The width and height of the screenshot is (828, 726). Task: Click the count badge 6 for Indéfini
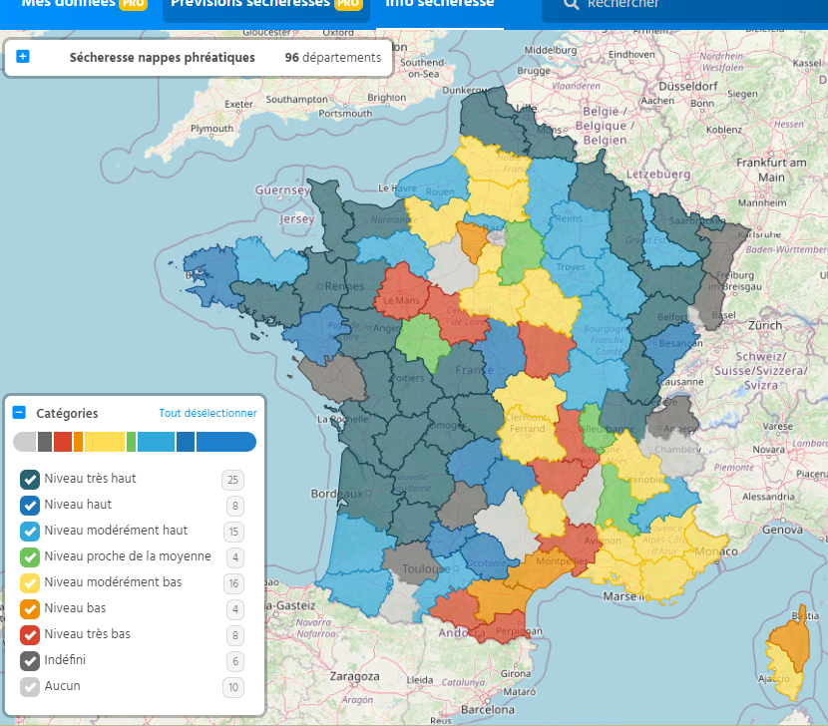(x=235, y=661)
